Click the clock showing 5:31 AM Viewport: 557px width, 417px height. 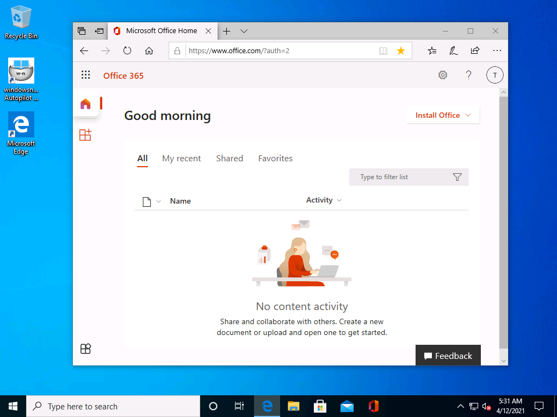[510, 401]
